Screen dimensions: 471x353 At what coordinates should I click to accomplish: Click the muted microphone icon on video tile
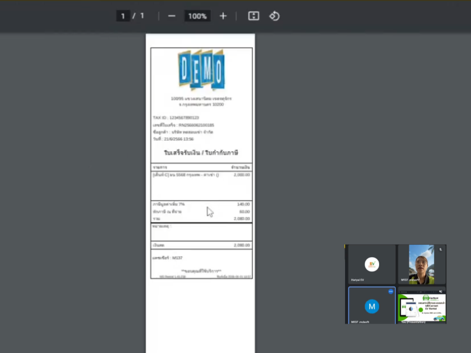coord(440,249)
